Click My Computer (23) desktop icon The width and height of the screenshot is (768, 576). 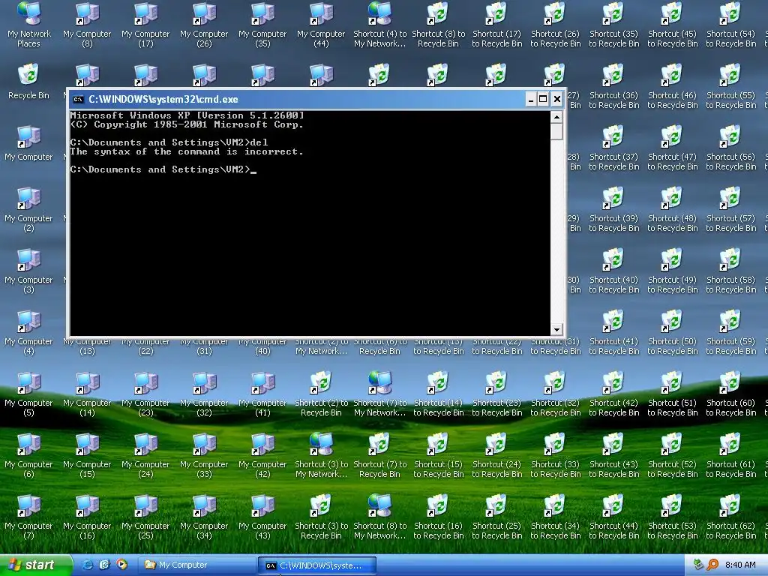pyautogui.click(x=145, y=394)
